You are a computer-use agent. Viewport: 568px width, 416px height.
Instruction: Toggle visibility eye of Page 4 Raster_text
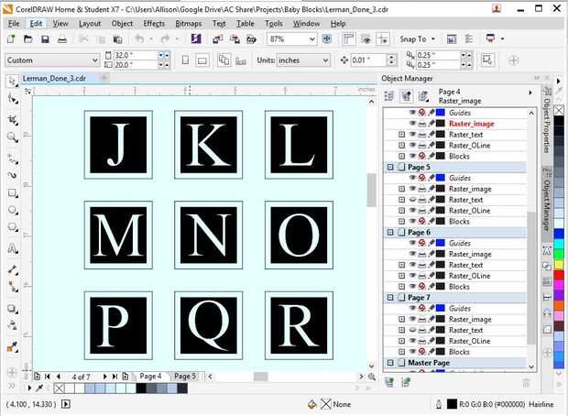[x=412, y=135]
